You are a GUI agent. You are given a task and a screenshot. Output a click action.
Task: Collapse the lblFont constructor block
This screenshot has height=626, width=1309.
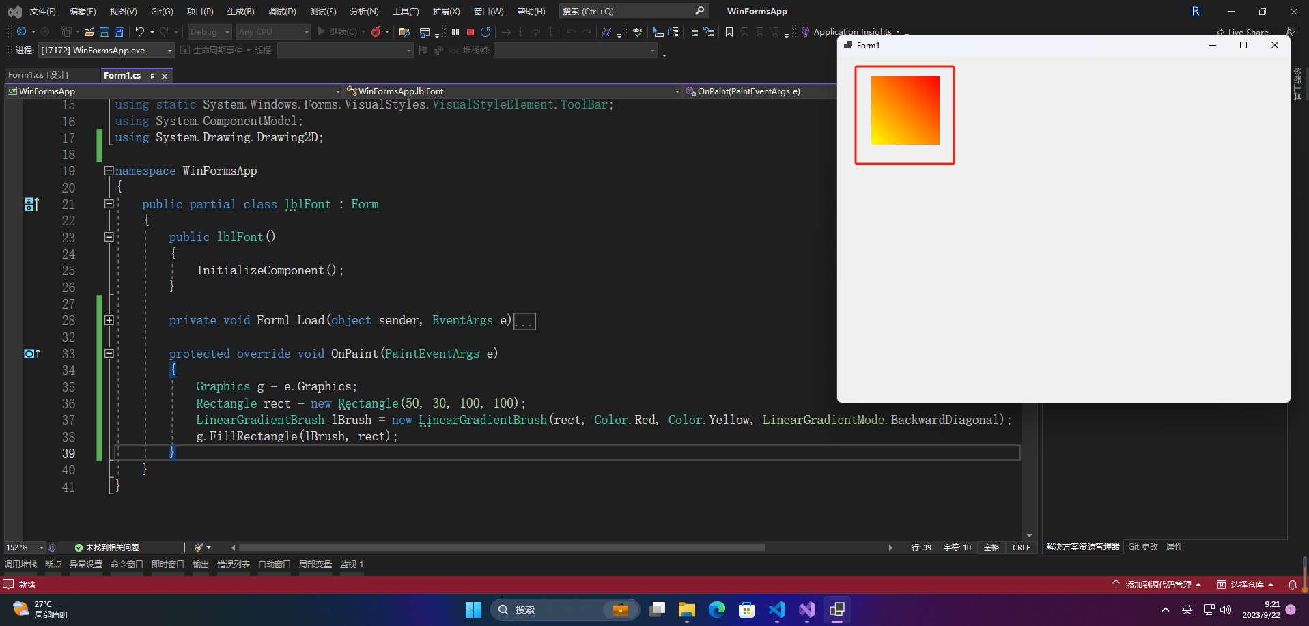pos(109,237)
